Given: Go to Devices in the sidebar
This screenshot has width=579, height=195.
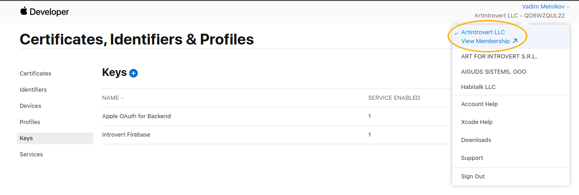Looking at the screenshot, I should point(31,106).
